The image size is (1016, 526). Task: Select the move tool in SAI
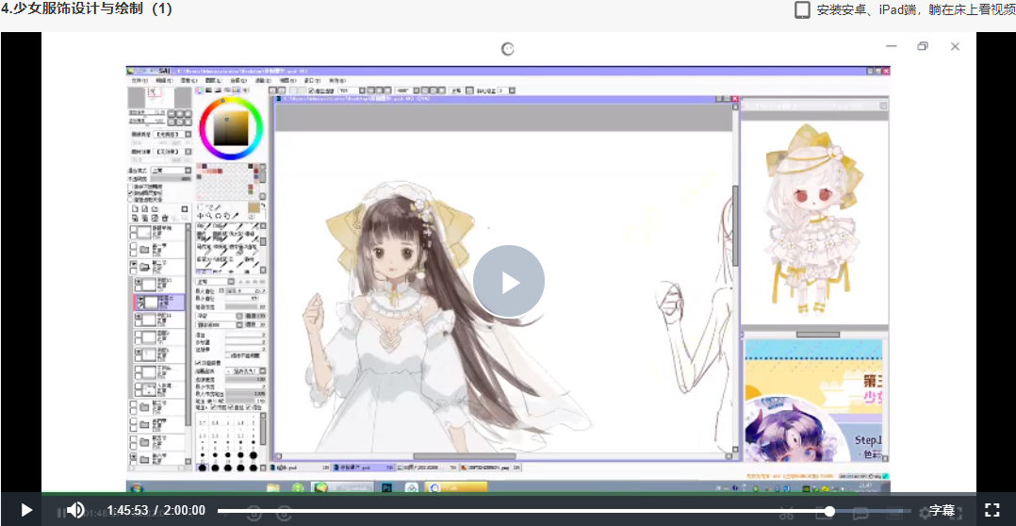[200, 216]
